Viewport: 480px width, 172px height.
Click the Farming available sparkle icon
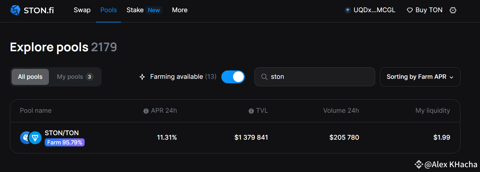(142, 77)
